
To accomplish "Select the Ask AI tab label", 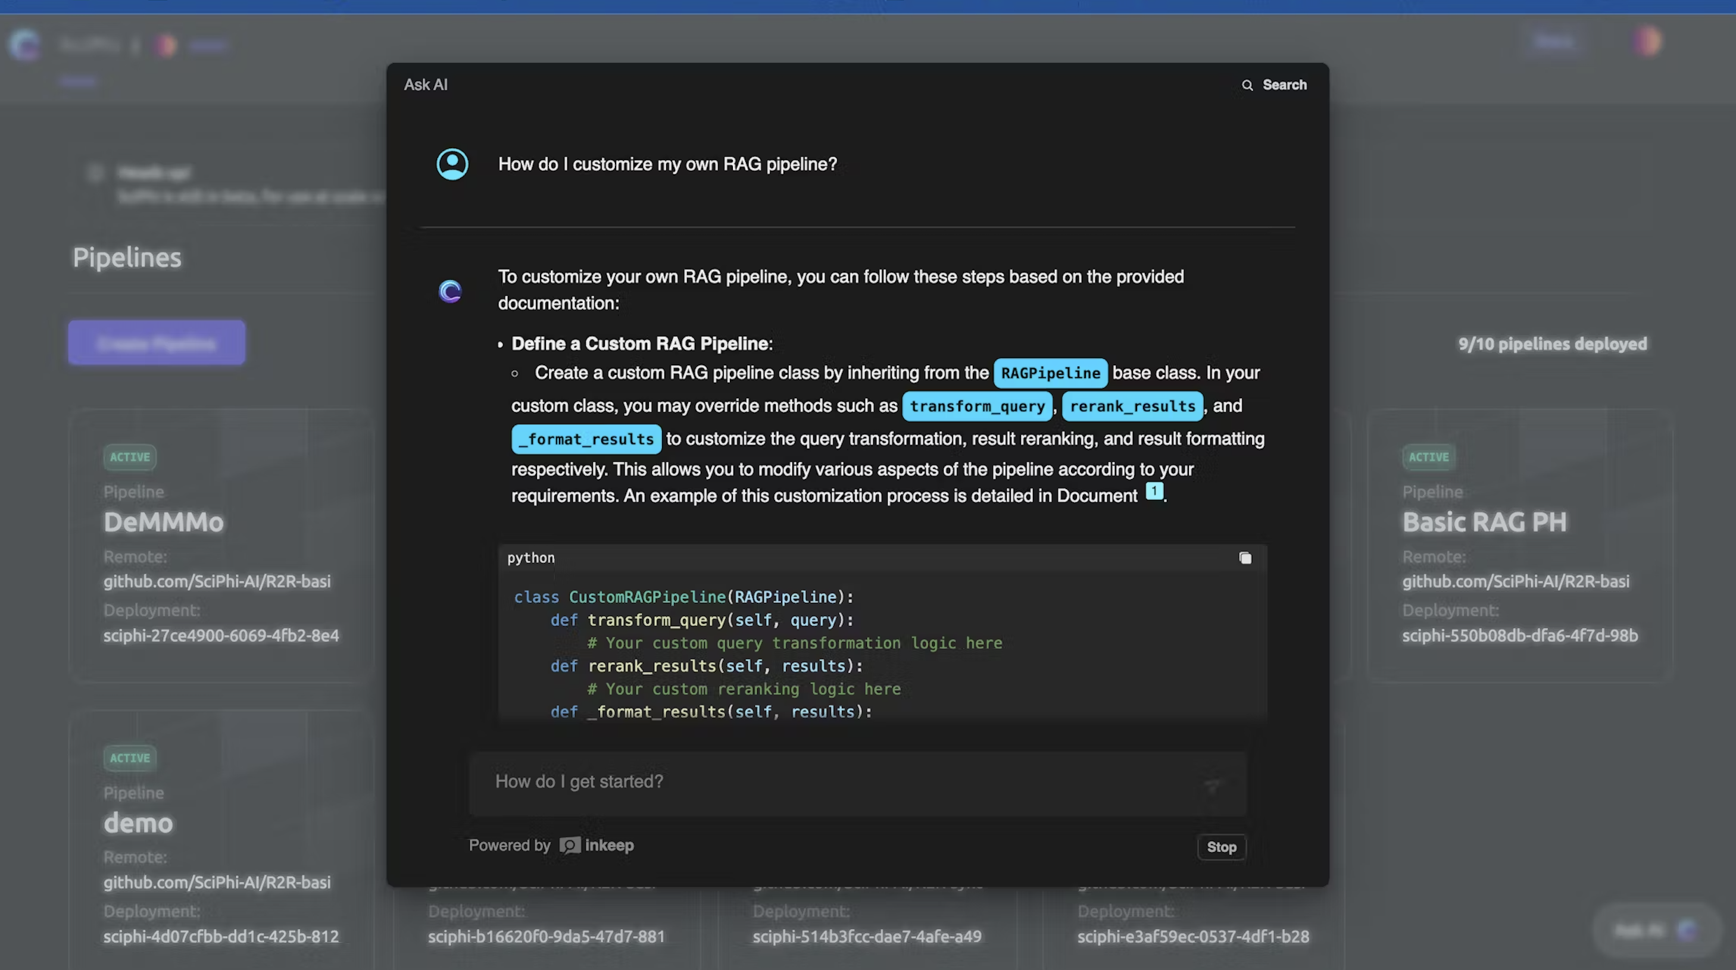I will [x=425, y=86].
